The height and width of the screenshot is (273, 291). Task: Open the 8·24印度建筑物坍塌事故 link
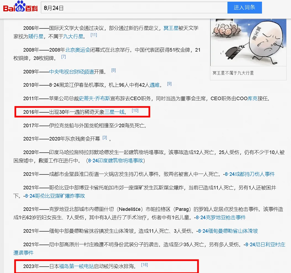(116, 160)
